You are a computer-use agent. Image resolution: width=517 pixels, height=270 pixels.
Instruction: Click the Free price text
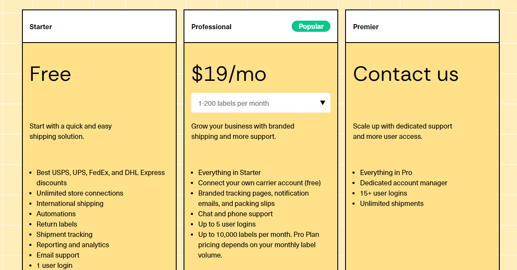coord(50,74)
